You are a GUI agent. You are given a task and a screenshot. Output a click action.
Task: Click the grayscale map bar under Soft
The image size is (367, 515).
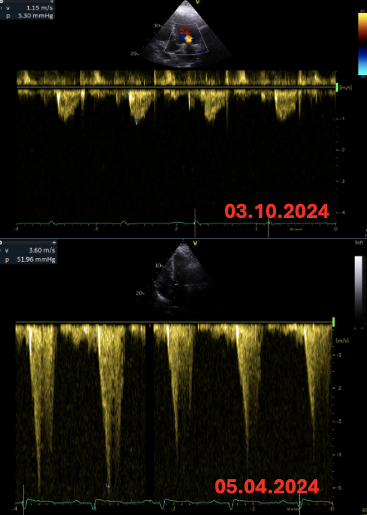(x=359, y=292)
